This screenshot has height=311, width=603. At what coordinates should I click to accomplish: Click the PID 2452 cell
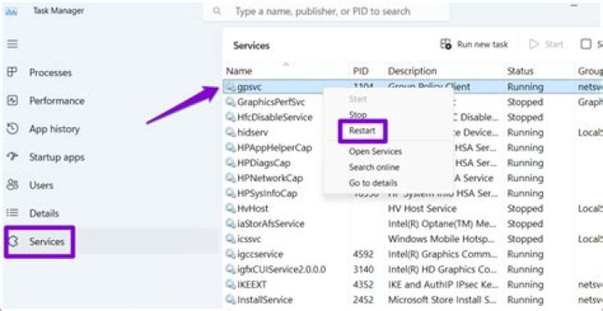click(363, 299)
